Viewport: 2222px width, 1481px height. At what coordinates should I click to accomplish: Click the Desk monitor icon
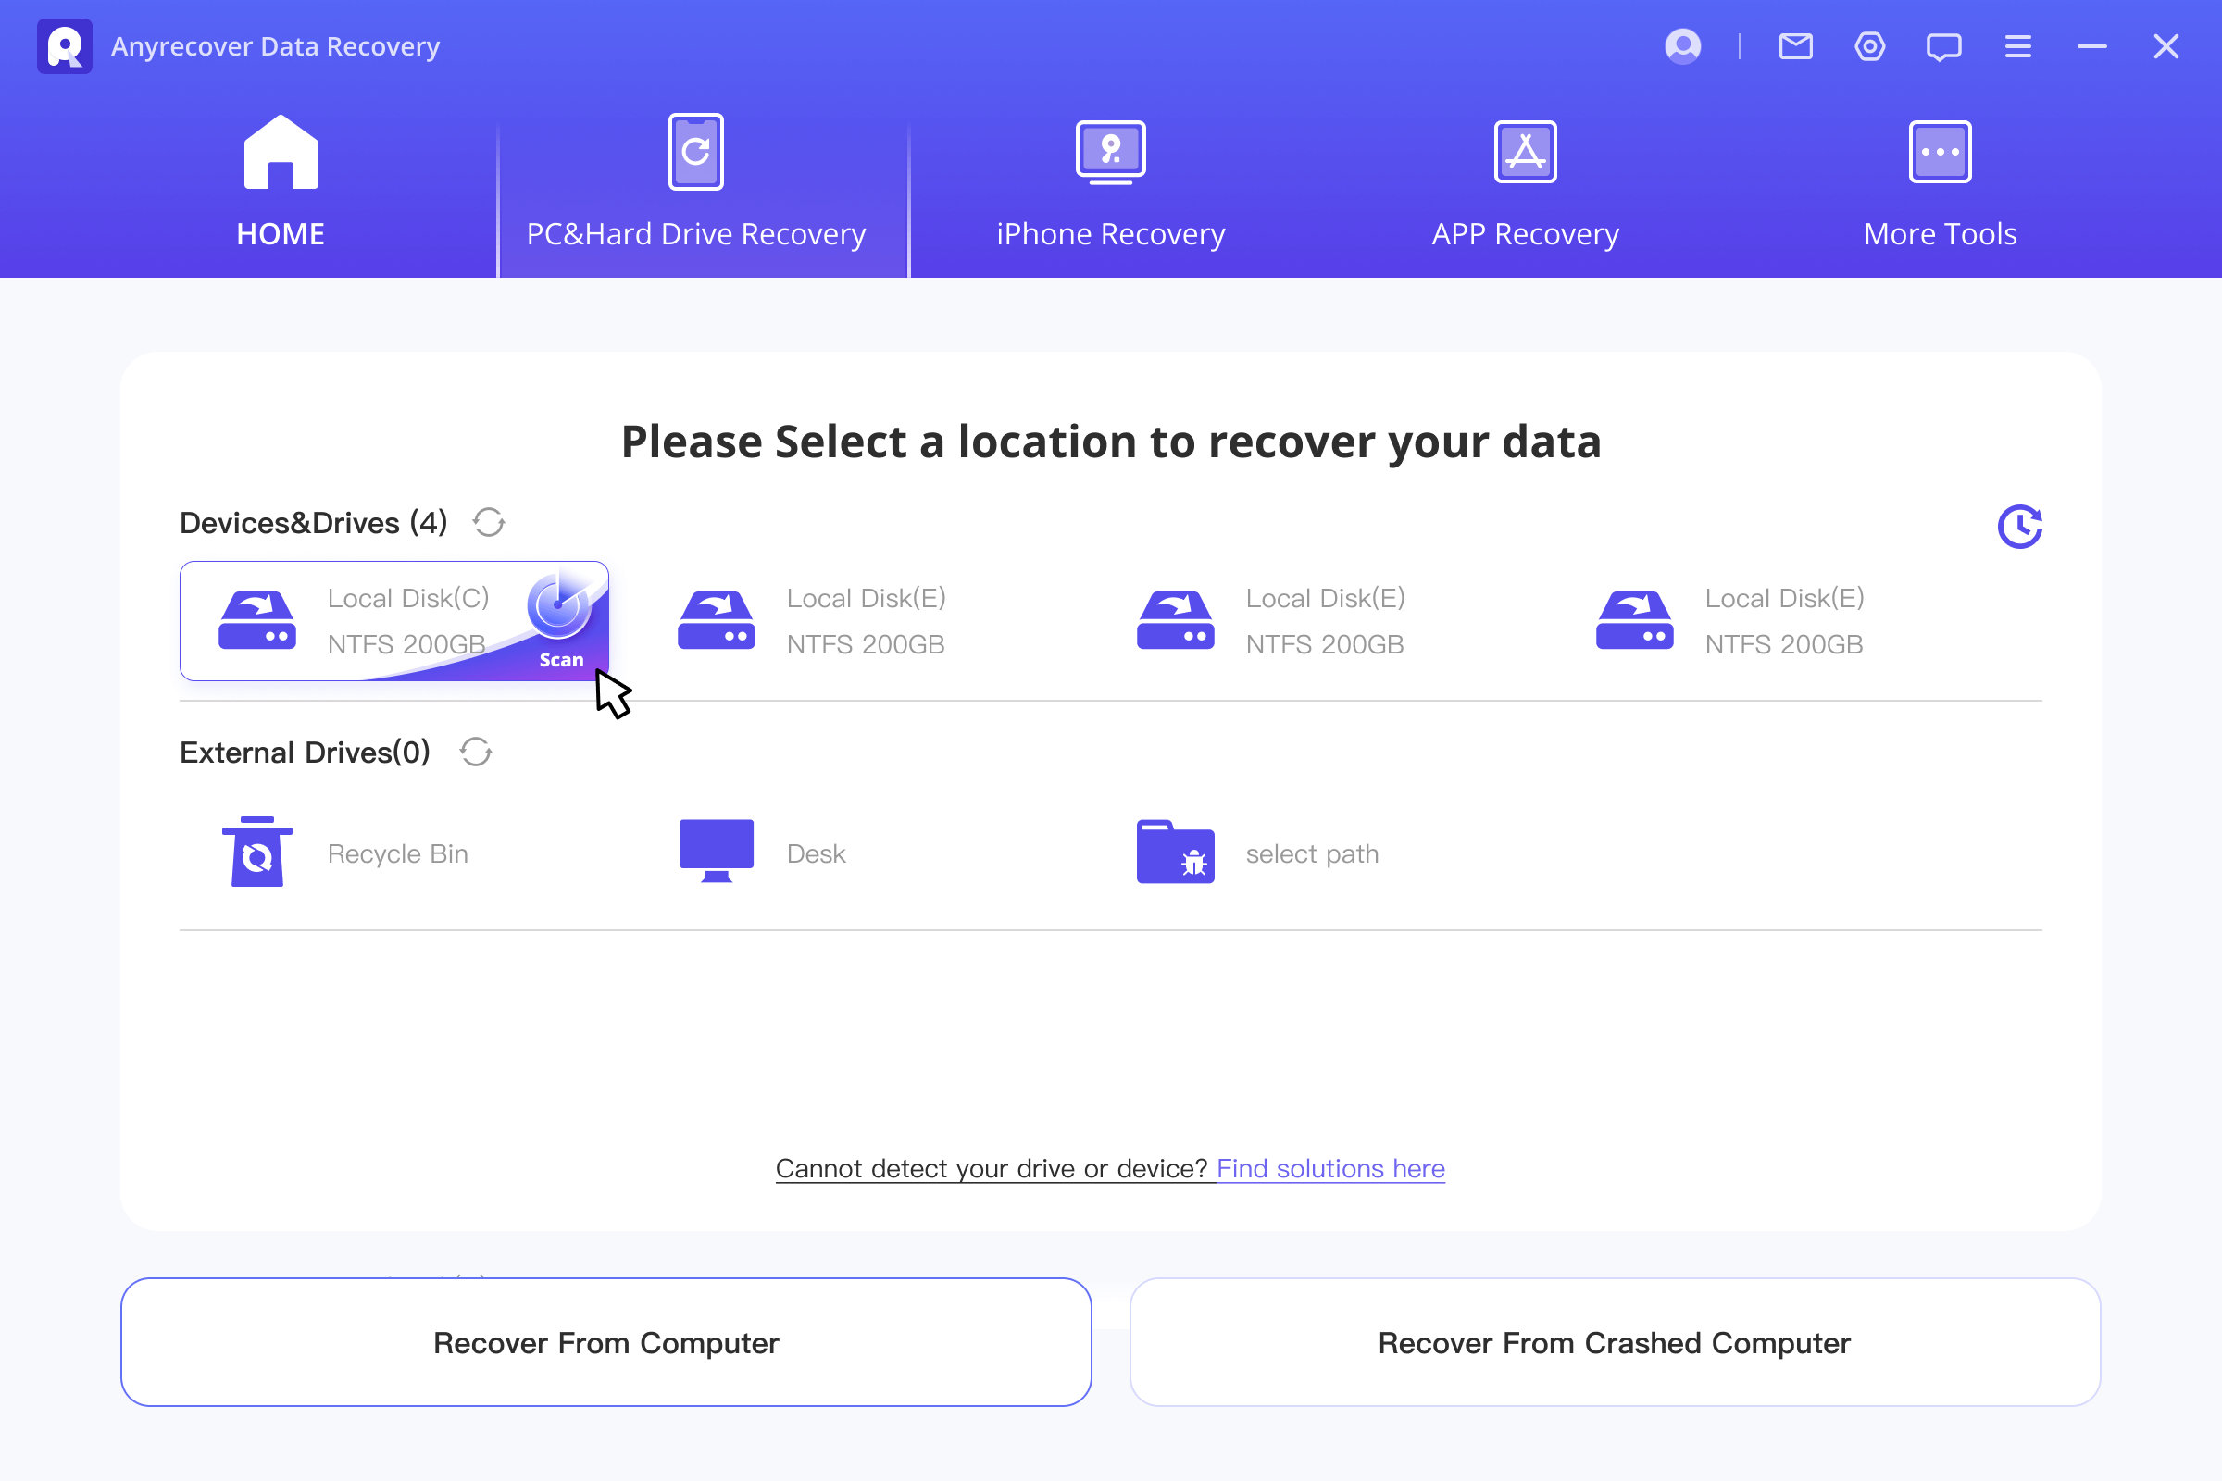(x=716, y=851)
